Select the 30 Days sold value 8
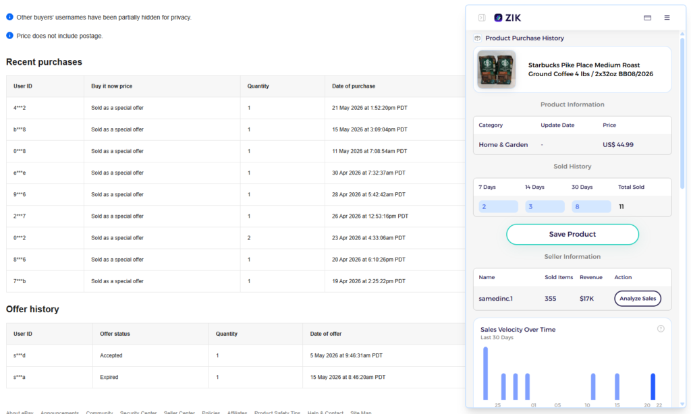This screenshot has height=414, width=691. point(591,206)
